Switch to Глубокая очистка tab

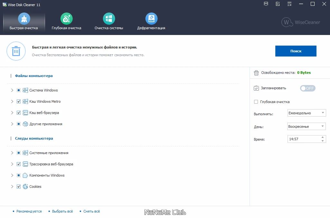tap(67, 22)
